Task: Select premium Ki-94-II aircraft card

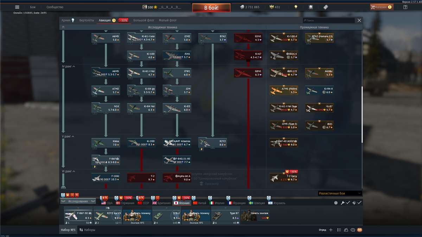Action: click(319, 91)
